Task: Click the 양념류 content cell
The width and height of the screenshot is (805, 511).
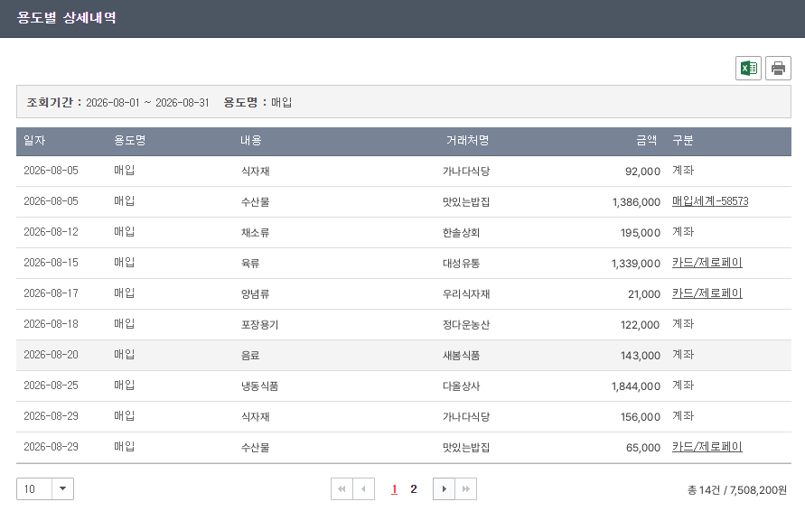Action: pyautogui.click(x=255, y=294)
